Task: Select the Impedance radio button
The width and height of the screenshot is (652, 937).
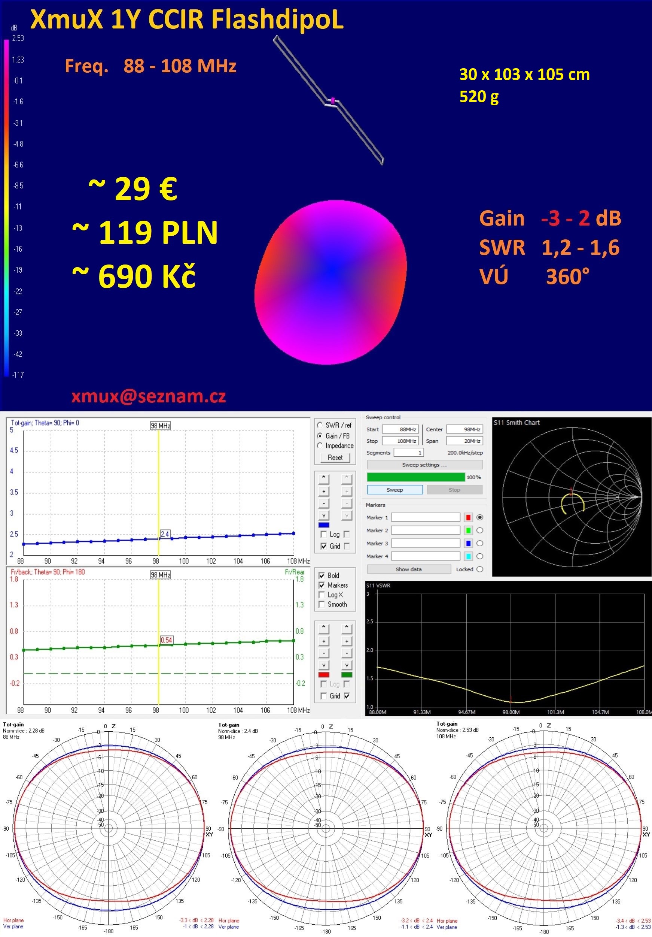Action: click(320, 445)
